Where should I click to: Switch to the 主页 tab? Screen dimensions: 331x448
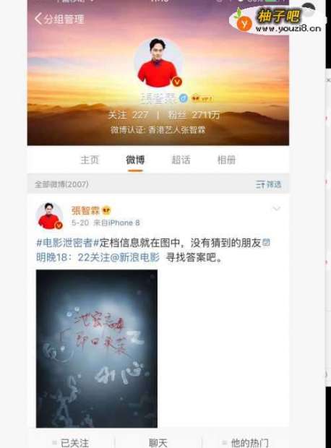tap(90, 160)
